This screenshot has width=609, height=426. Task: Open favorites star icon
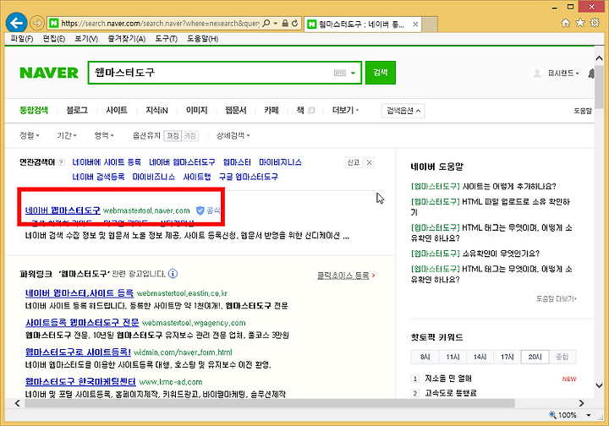click(x=580, y=23)
